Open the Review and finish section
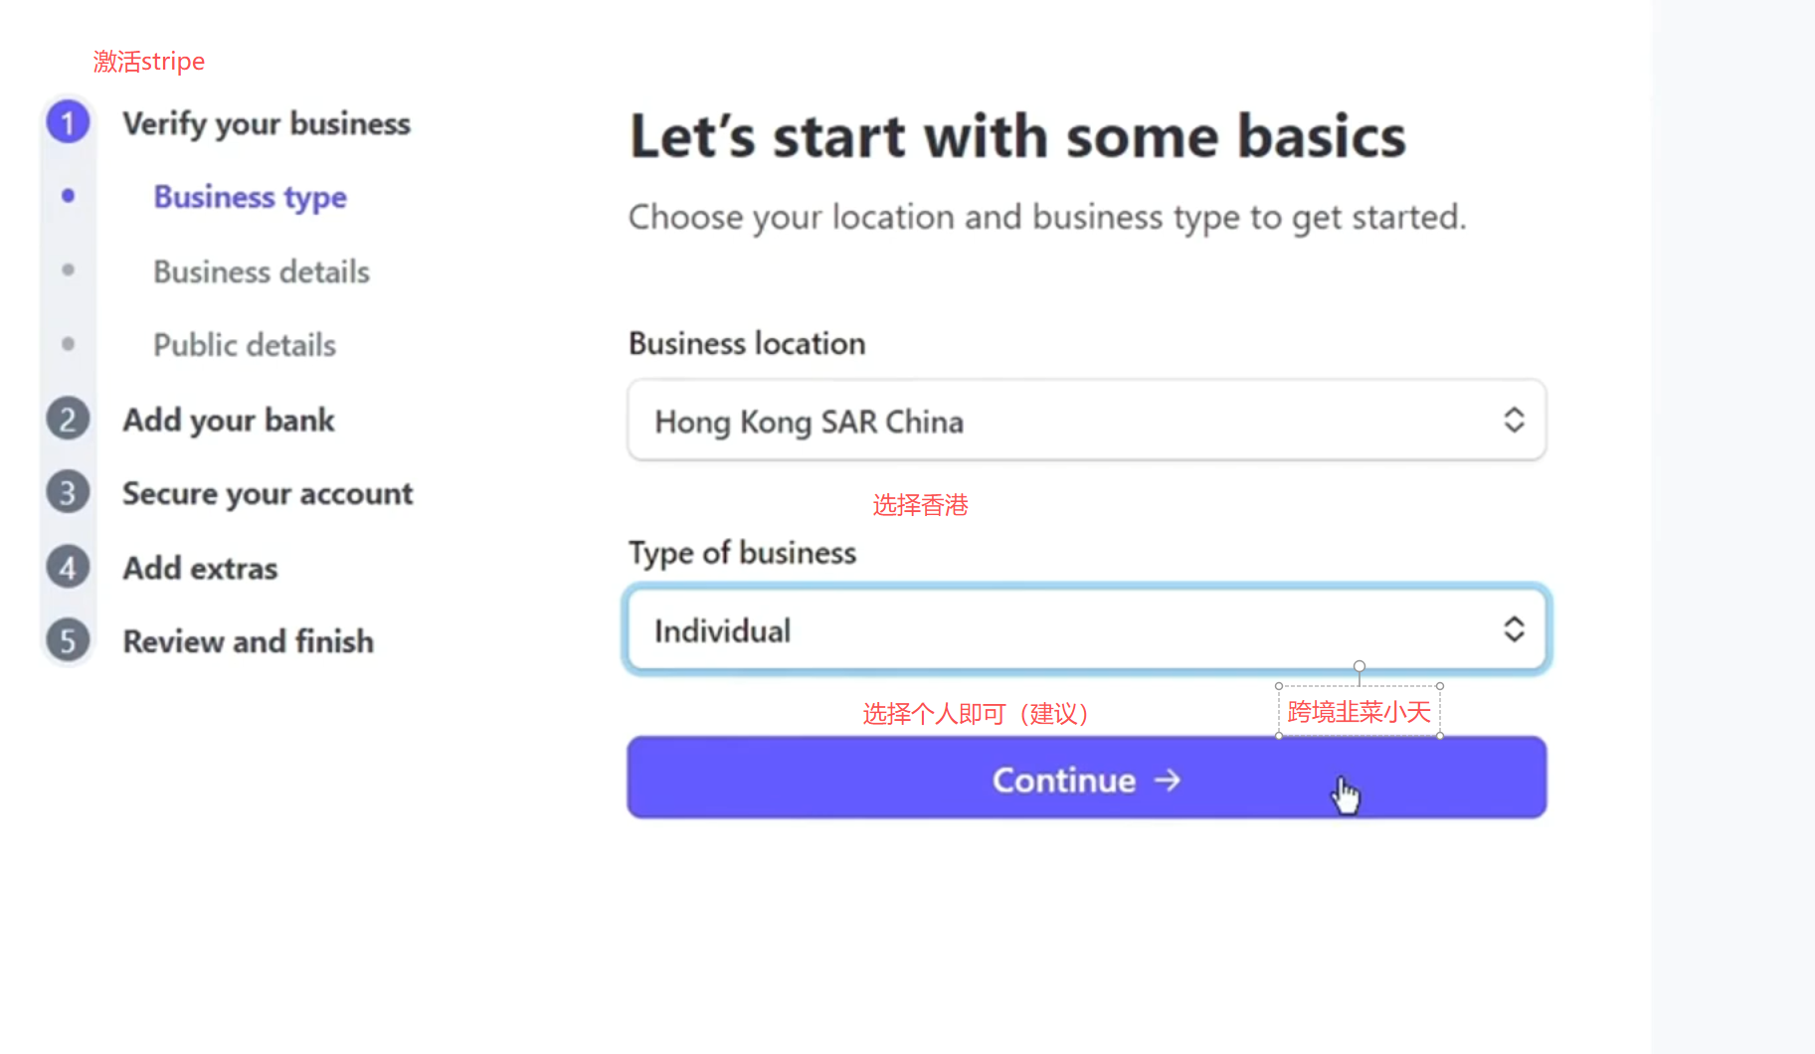Screen dimensions: 1815x1054 point(248,641)
